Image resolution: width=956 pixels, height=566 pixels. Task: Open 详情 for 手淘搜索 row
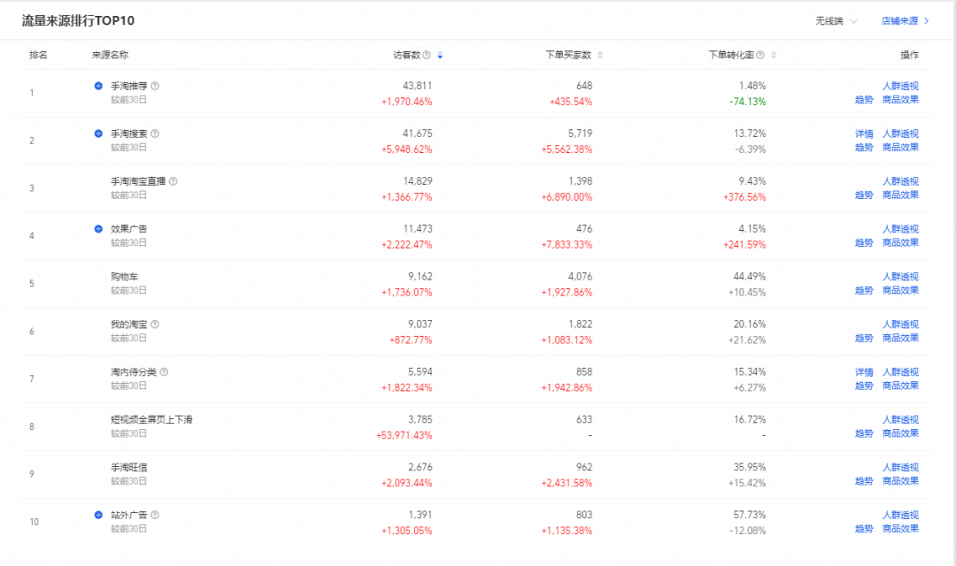click(864, 134)
